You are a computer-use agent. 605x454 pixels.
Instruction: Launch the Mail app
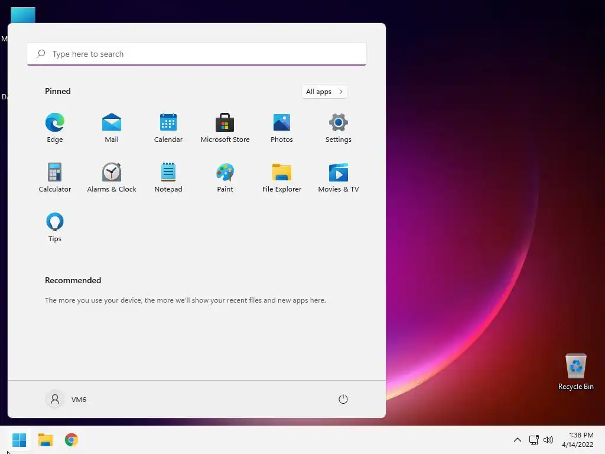[x=112, y=128]
